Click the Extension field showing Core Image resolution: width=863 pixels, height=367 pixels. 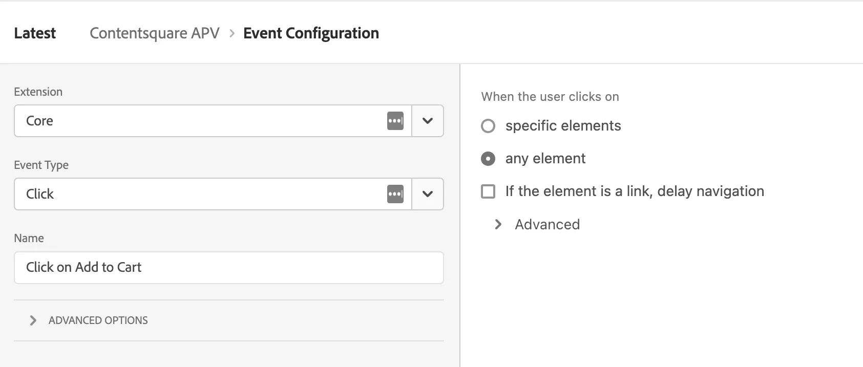pyautogui.click(x=200, y=121)
